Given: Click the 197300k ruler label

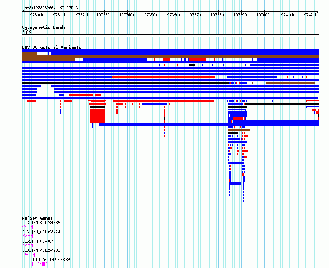Looking at the screenshot, I should [x=35, y=15].
